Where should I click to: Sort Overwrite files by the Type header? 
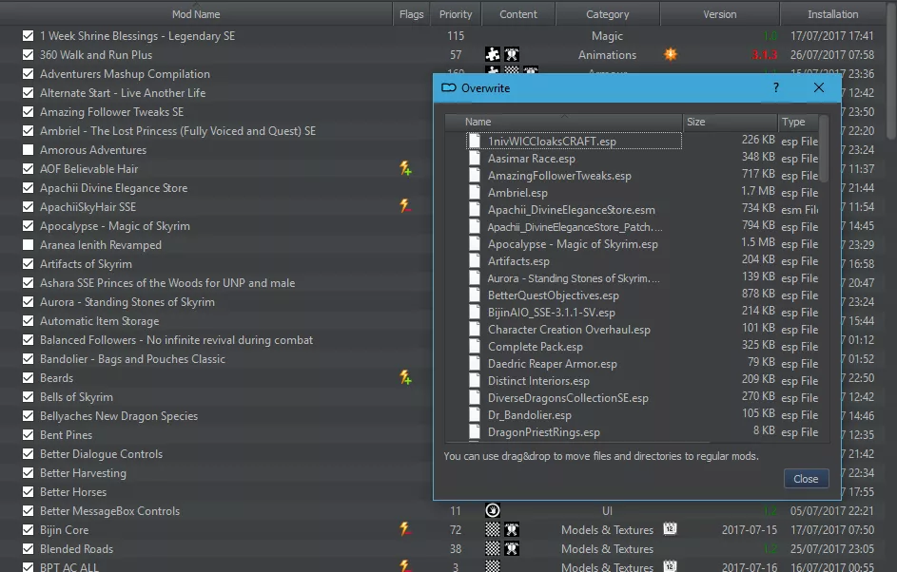pyautogui.click(x=798, y=122)
